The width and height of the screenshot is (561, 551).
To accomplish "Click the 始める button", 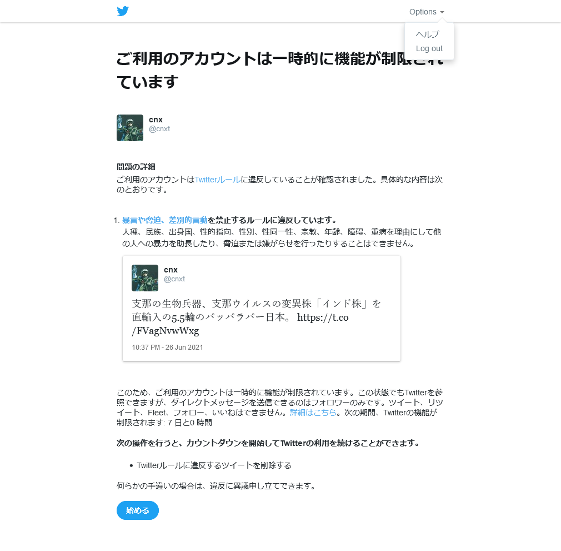I will coord(138,510).
